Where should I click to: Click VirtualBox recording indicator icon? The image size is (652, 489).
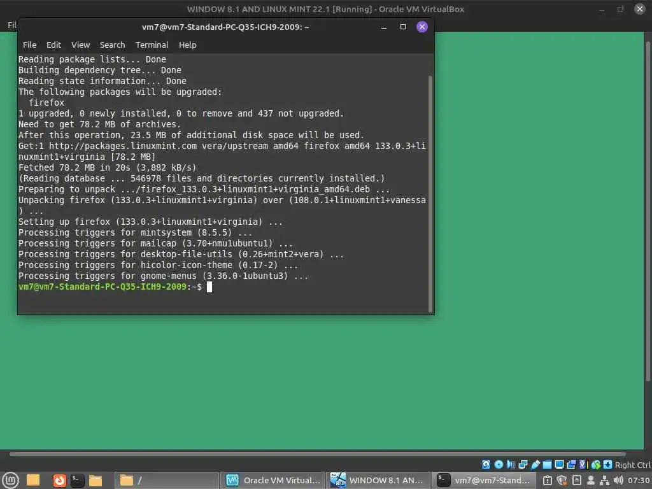click(571, 464)
